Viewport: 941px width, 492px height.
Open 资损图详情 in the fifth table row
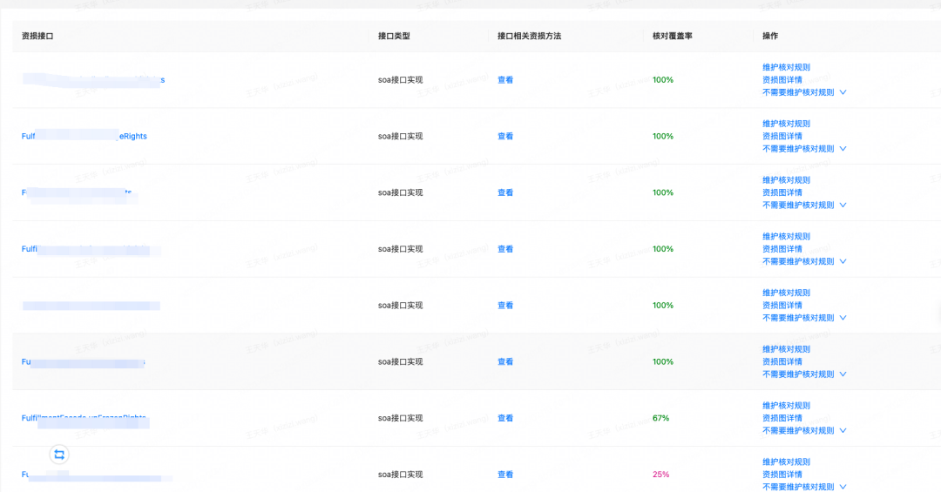coord(782,306)
